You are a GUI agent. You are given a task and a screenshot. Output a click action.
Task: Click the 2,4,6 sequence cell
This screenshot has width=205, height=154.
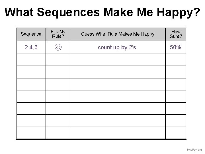31,47
